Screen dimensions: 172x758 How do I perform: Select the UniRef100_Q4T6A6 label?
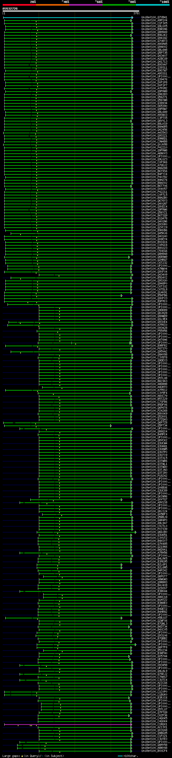pos(154,340)
